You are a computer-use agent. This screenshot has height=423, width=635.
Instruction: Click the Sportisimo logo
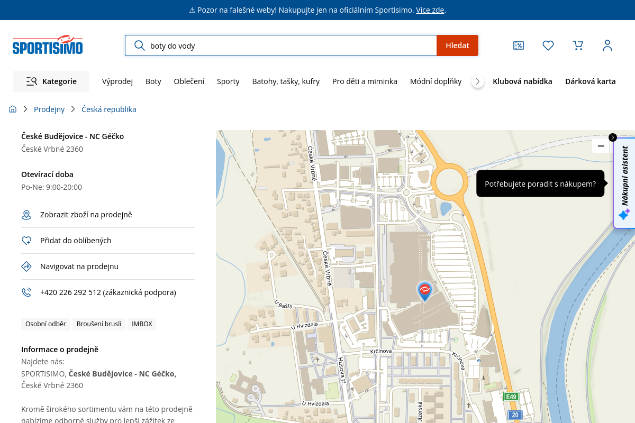(48, 45)
